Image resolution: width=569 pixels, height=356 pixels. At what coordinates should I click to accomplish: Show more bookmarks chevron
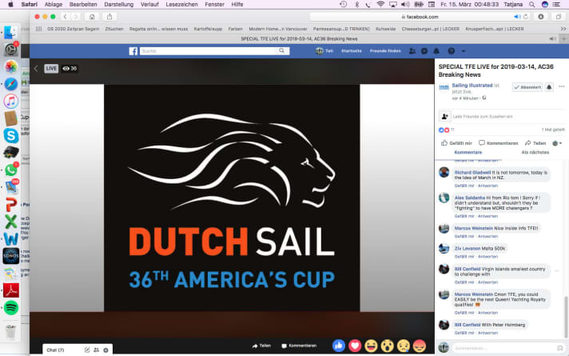pos(563,29)
